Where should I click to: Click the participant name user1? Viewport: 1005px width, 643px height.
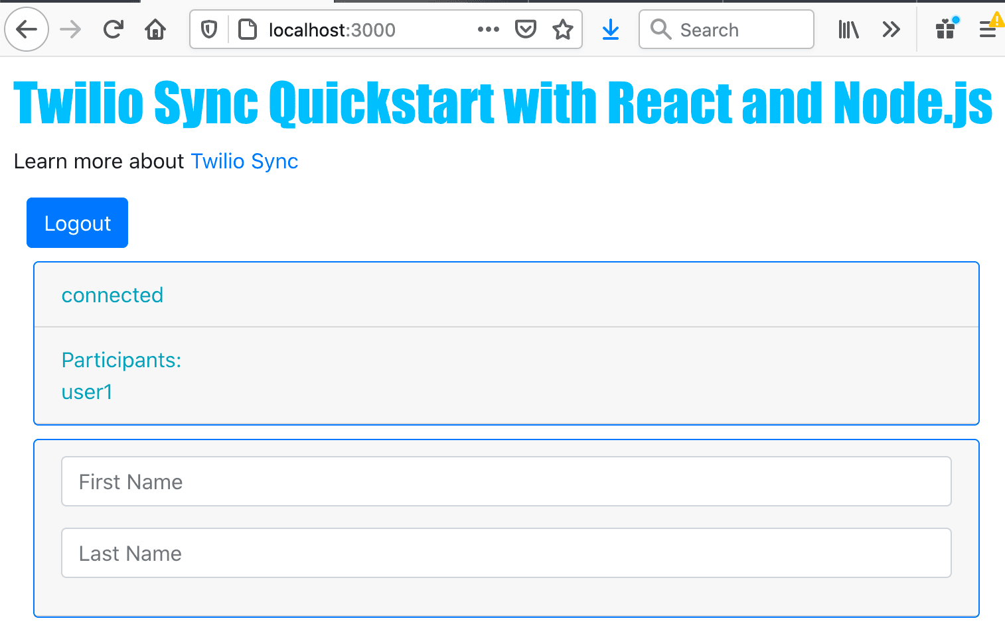pos(87,392)
